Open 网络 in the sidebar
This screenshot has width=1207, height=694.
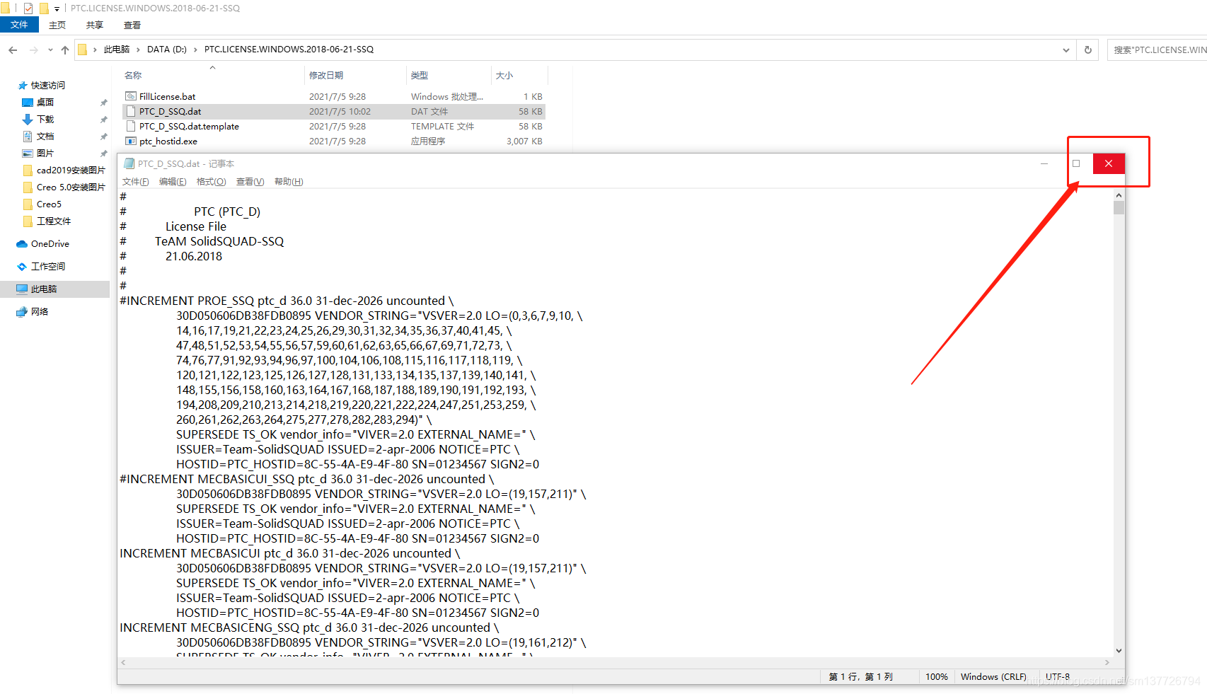(40, 311)
